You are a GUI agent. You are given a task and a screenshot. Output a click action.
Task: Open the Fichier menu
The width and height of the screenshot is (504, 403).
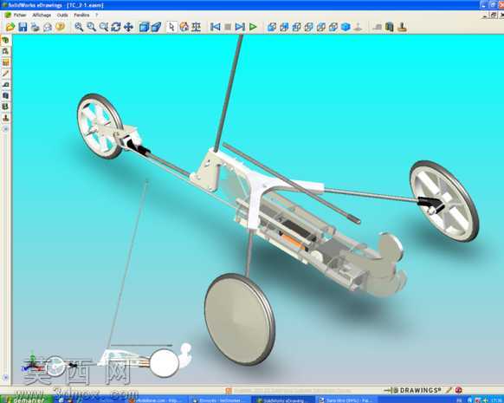[20, 15]
